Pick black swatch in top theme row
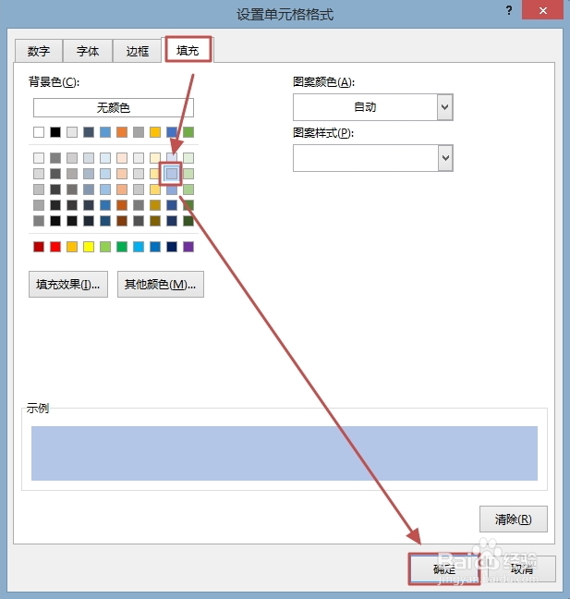The width and height of the screenshot is (570, 599). pyautogui.click(x=55, y=132)
